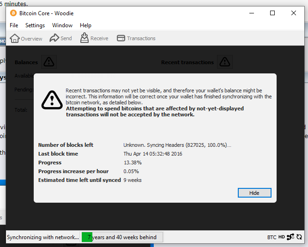Close the Bitcoin Core window
Viewport: 308px width, 247px height.
pyautogui.click(x=294, y=13)
